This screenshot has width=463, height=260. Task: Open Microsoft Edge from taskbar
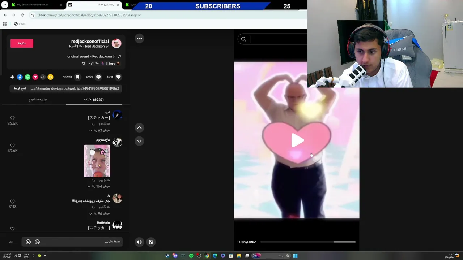pos(215,256)
